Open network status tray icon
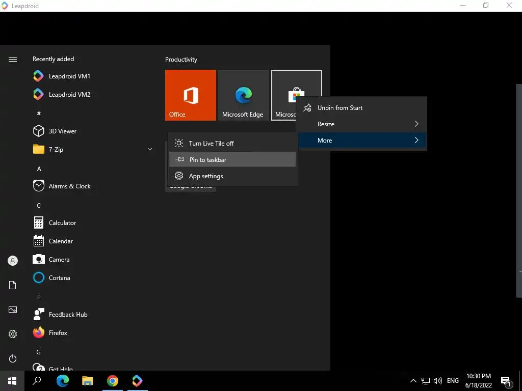Viewport: 522px width, 391px height. pos(426,381)
